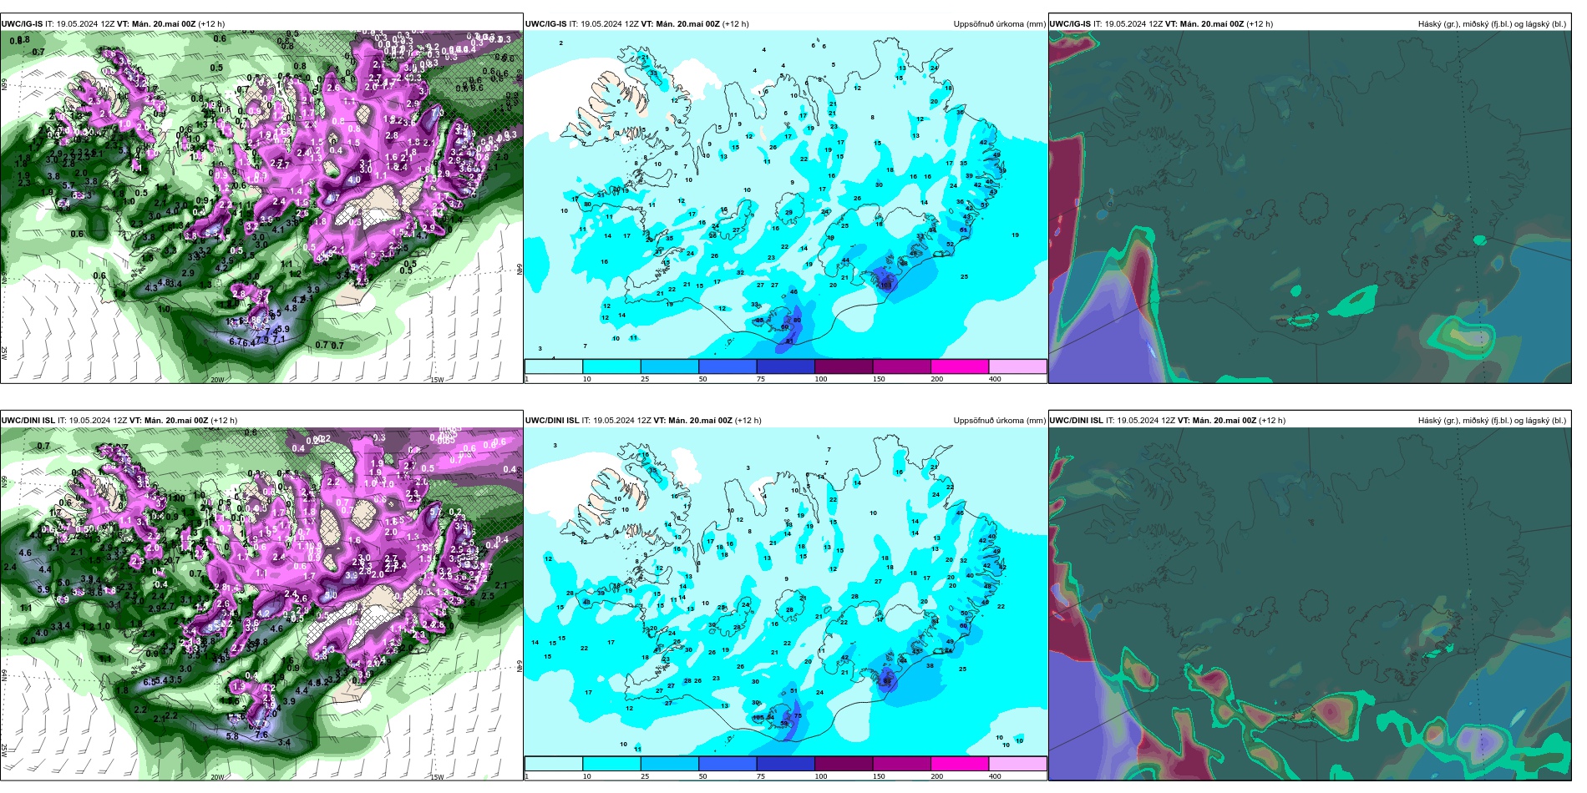The height and width of the screenshot is (793, 1587).
Task: Click the UWC/DINI ISL title of the bottom cloud panel
Action: click(1077, 421)
